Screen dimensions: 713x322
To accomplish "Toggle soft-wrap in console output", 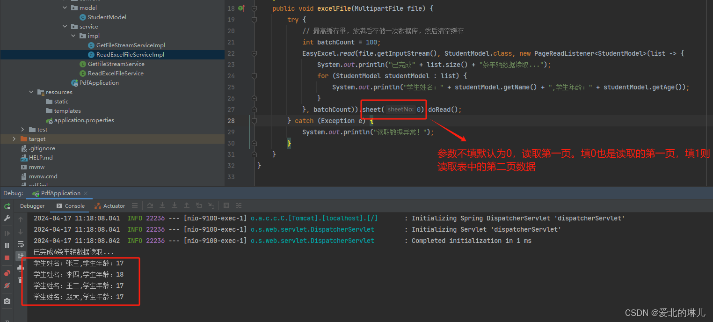I will tap(21, 244).
